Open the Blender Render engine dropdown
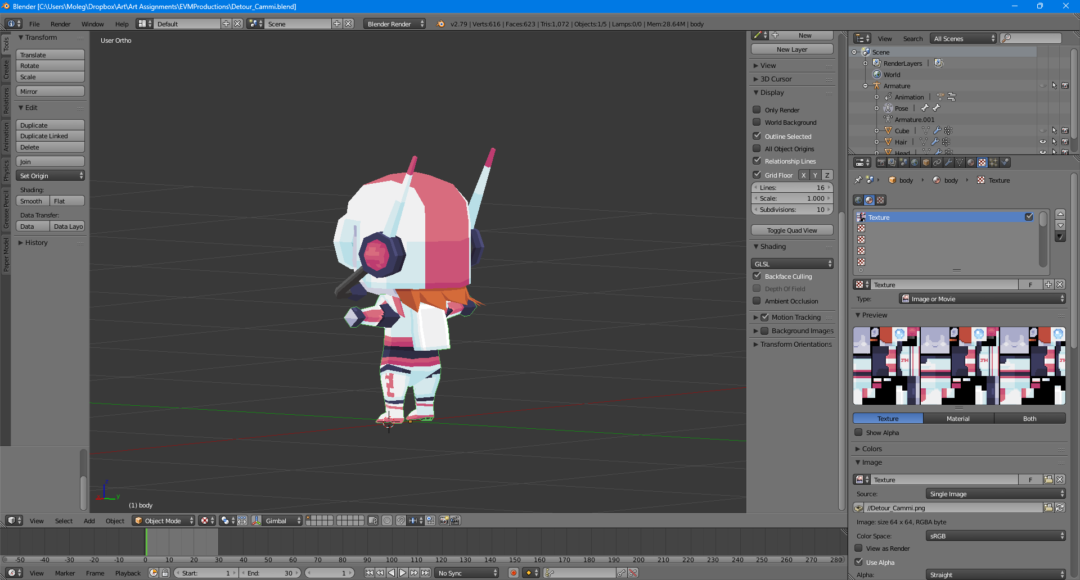This screenshot has height=580, width=1080. click(x=394, y=24)
